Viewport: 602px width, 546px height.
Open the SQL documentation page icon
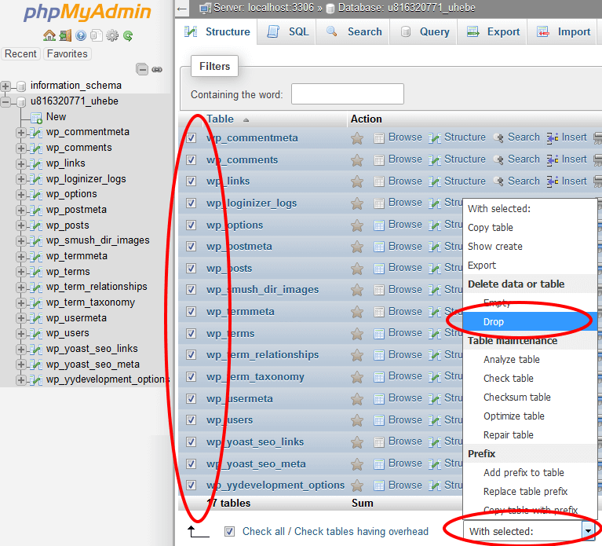(96, 35)
